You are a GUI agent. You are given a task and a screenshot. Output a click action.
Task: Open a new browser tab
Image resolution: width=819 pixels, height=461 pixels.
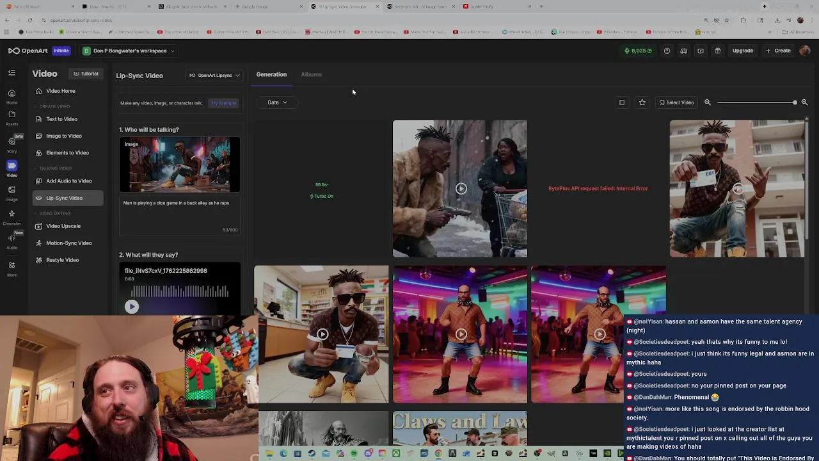[541, 6]
